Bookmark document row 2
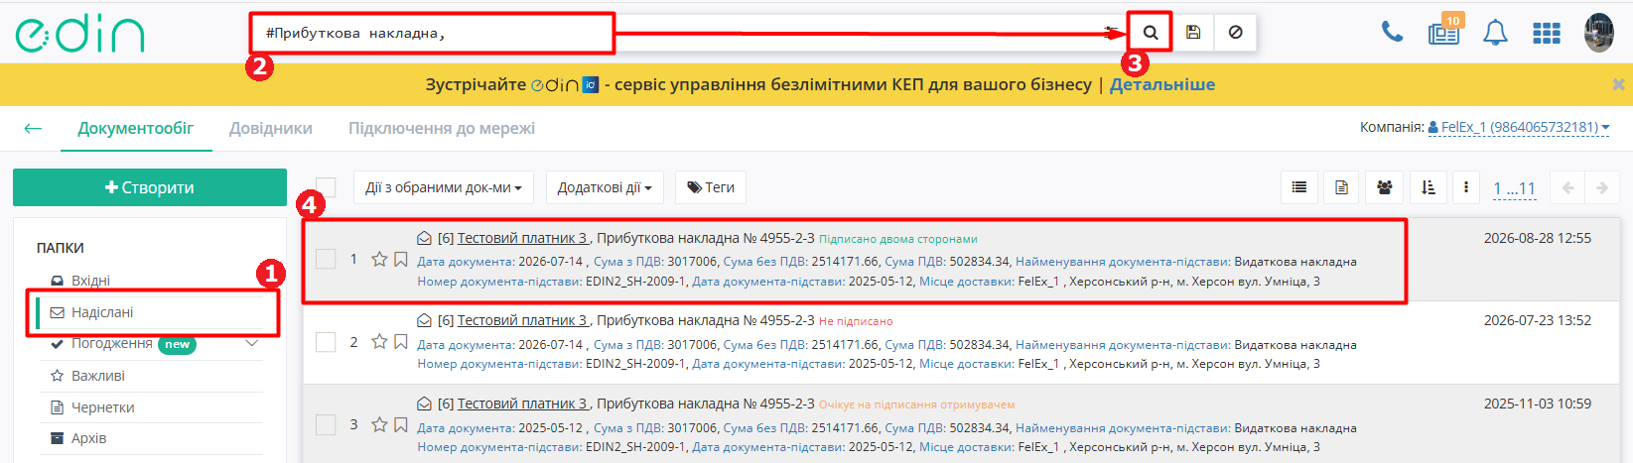The height and width of the screenshot is (463, 1633). [x=401, y=341]
